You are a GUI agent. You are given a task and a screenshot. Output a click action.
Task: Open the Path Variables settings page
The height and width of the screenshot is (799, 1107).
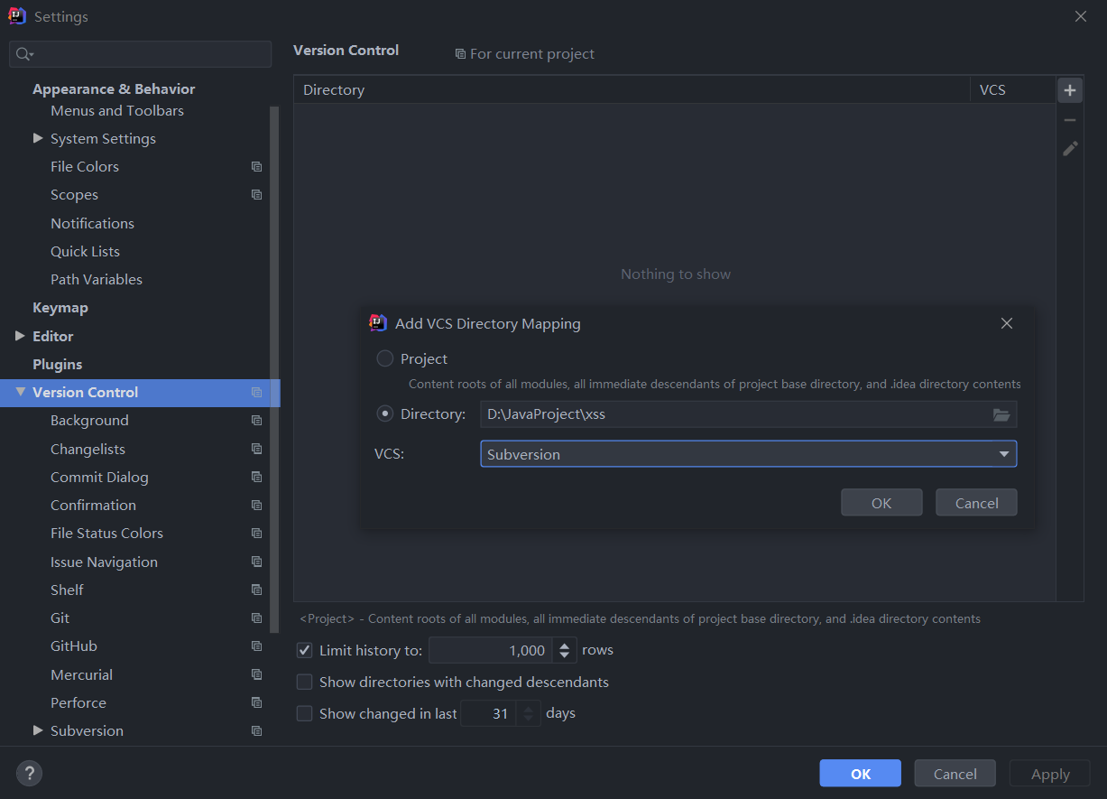(97, 279)
